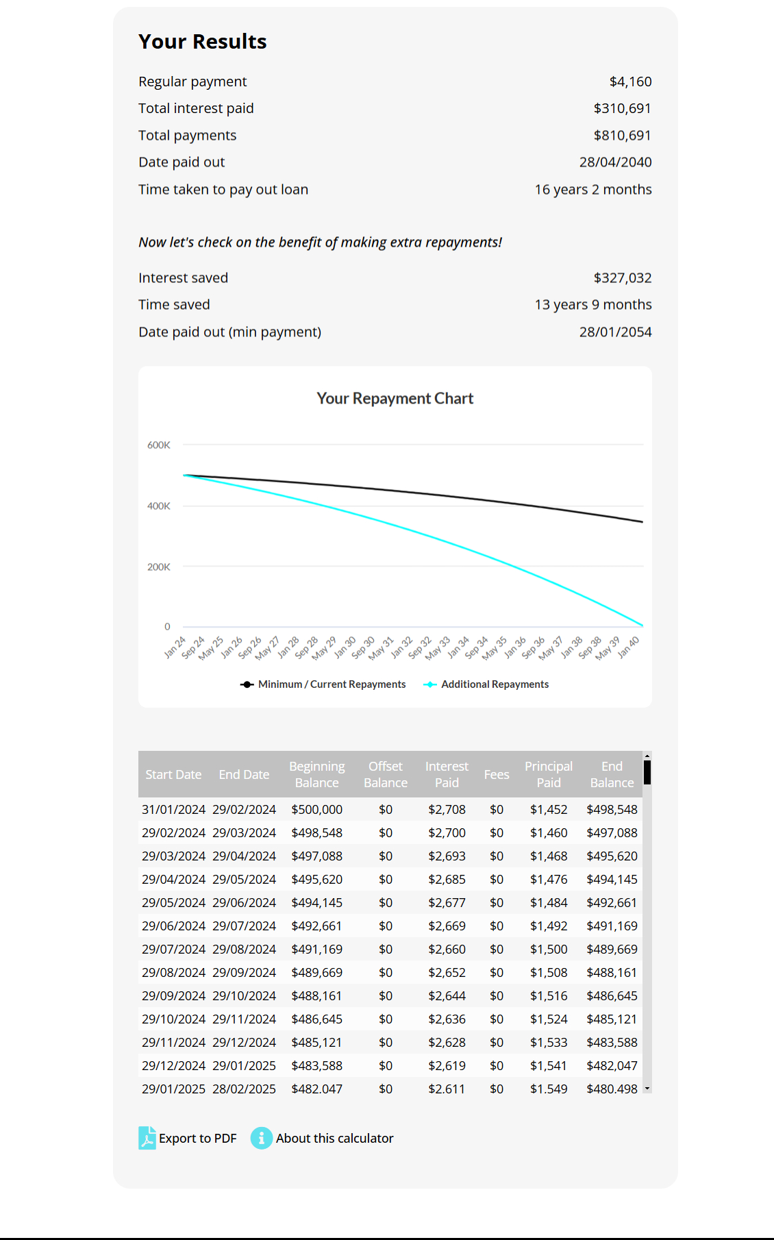Click the 16 years 2 months value
Viewport: 774px width, 1240px height.
tap(593, 189)
